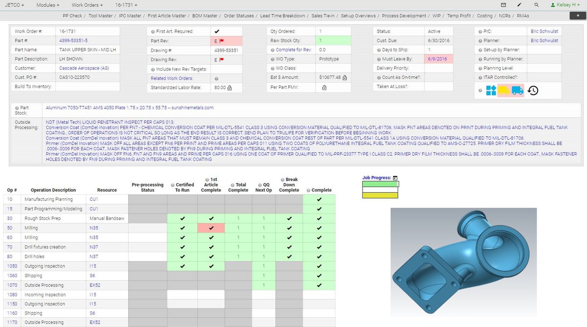Image resolution: width=587 pixels, height=327 pixels.
Task: Switch to the Costing tab
Action: (485, 15)
